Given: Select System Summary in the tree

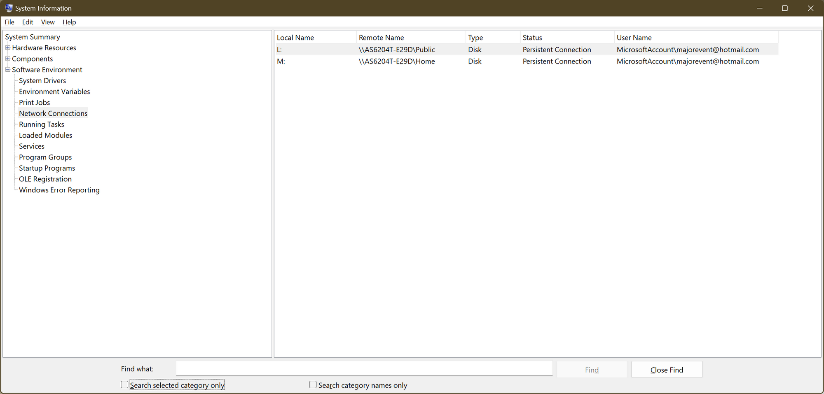Looking at the screenshot, I should coord(33,37).
